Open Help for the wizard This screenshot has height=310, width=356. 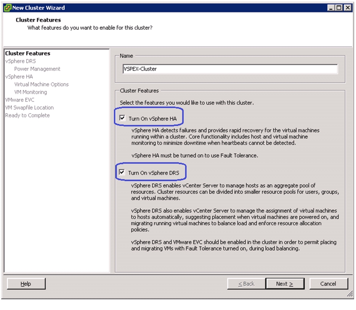point(26,284)
